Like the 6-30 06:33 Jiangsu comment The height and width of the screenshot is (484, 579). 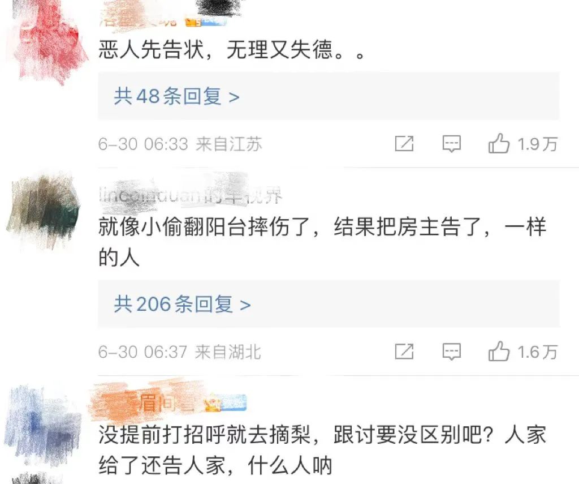499,143
